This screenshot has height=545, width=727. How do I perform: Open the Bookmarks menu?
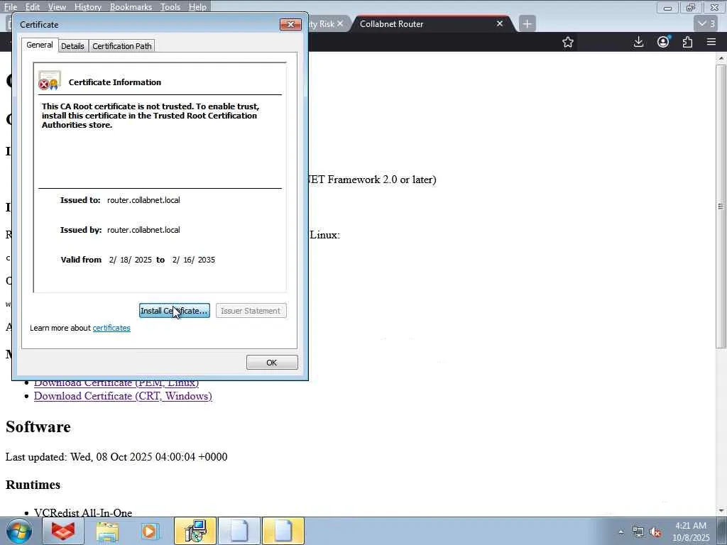coord(131,7)
